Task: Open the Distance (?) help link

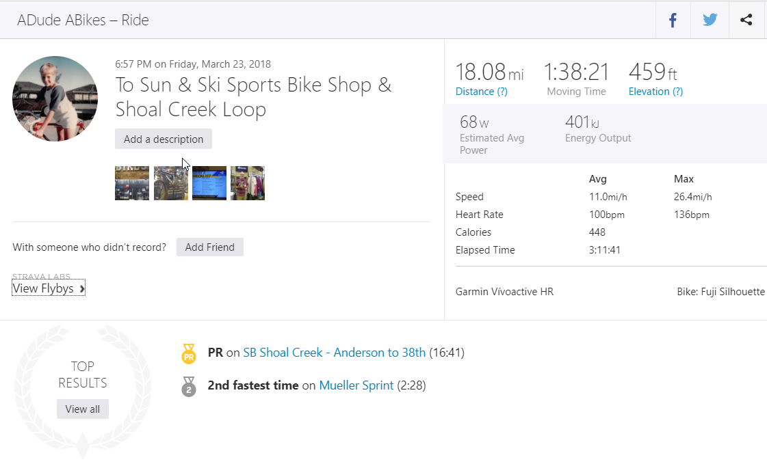Action: coord(482,92)
